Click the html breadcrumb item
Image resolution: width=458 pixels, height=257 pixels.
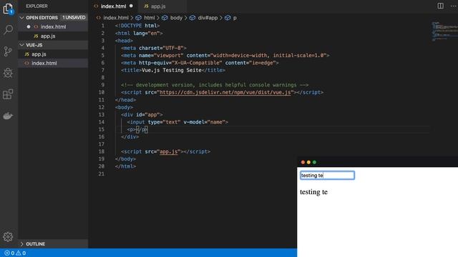pos(150,18)
